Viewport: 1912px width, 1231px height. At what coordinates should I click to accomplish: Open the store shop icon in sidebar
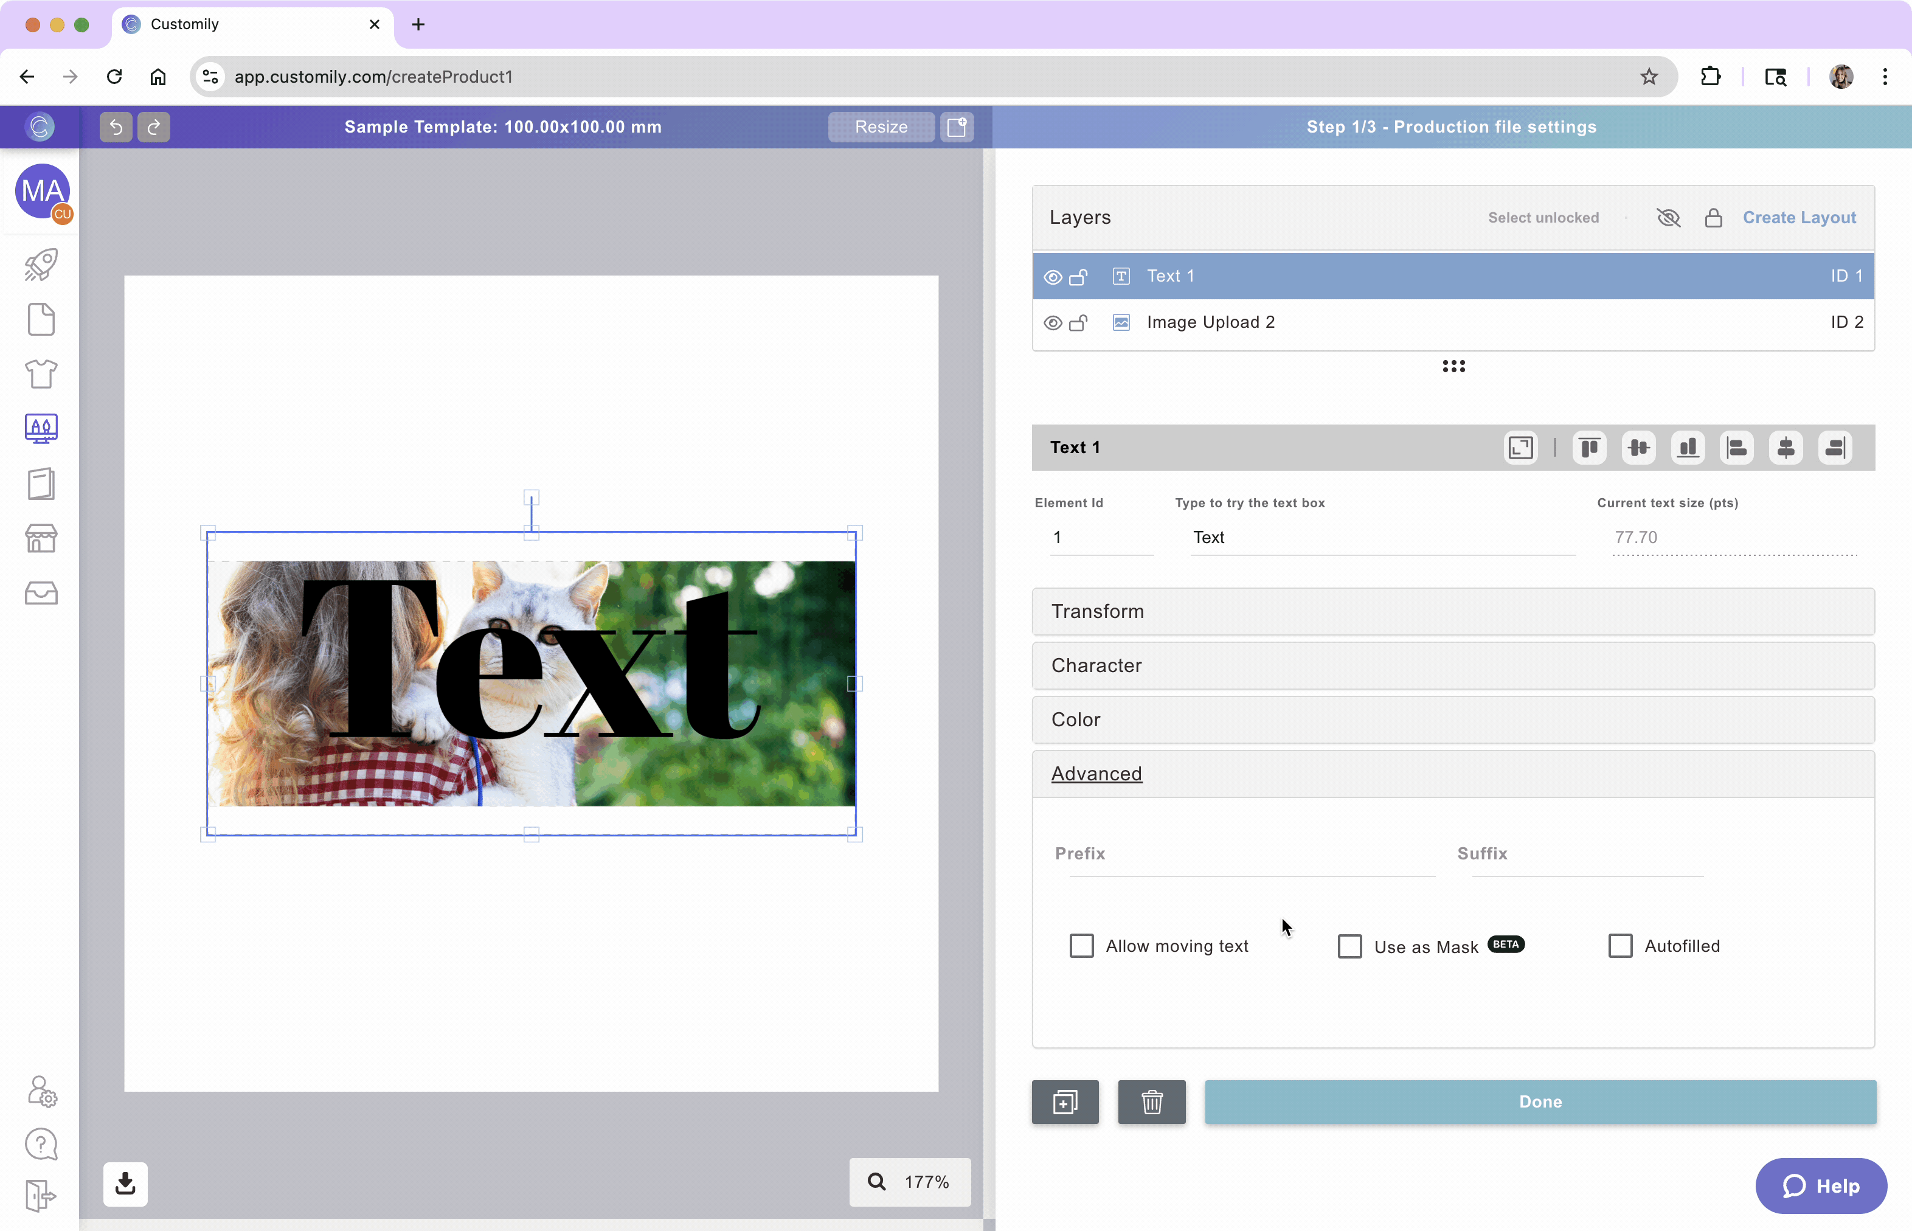(41, 538)
